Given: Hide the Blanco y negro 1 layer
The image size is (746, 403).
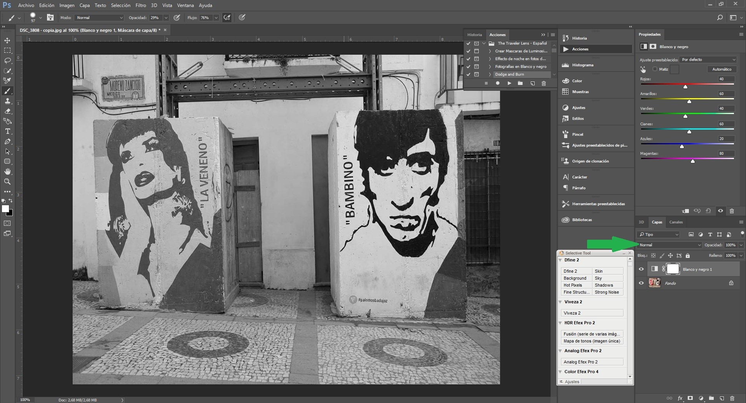Looking at the screenshot, I should coord(641,269).
